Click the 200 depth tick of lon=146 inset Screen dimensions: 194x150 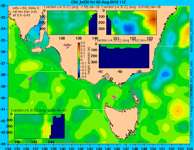point(94,56)
